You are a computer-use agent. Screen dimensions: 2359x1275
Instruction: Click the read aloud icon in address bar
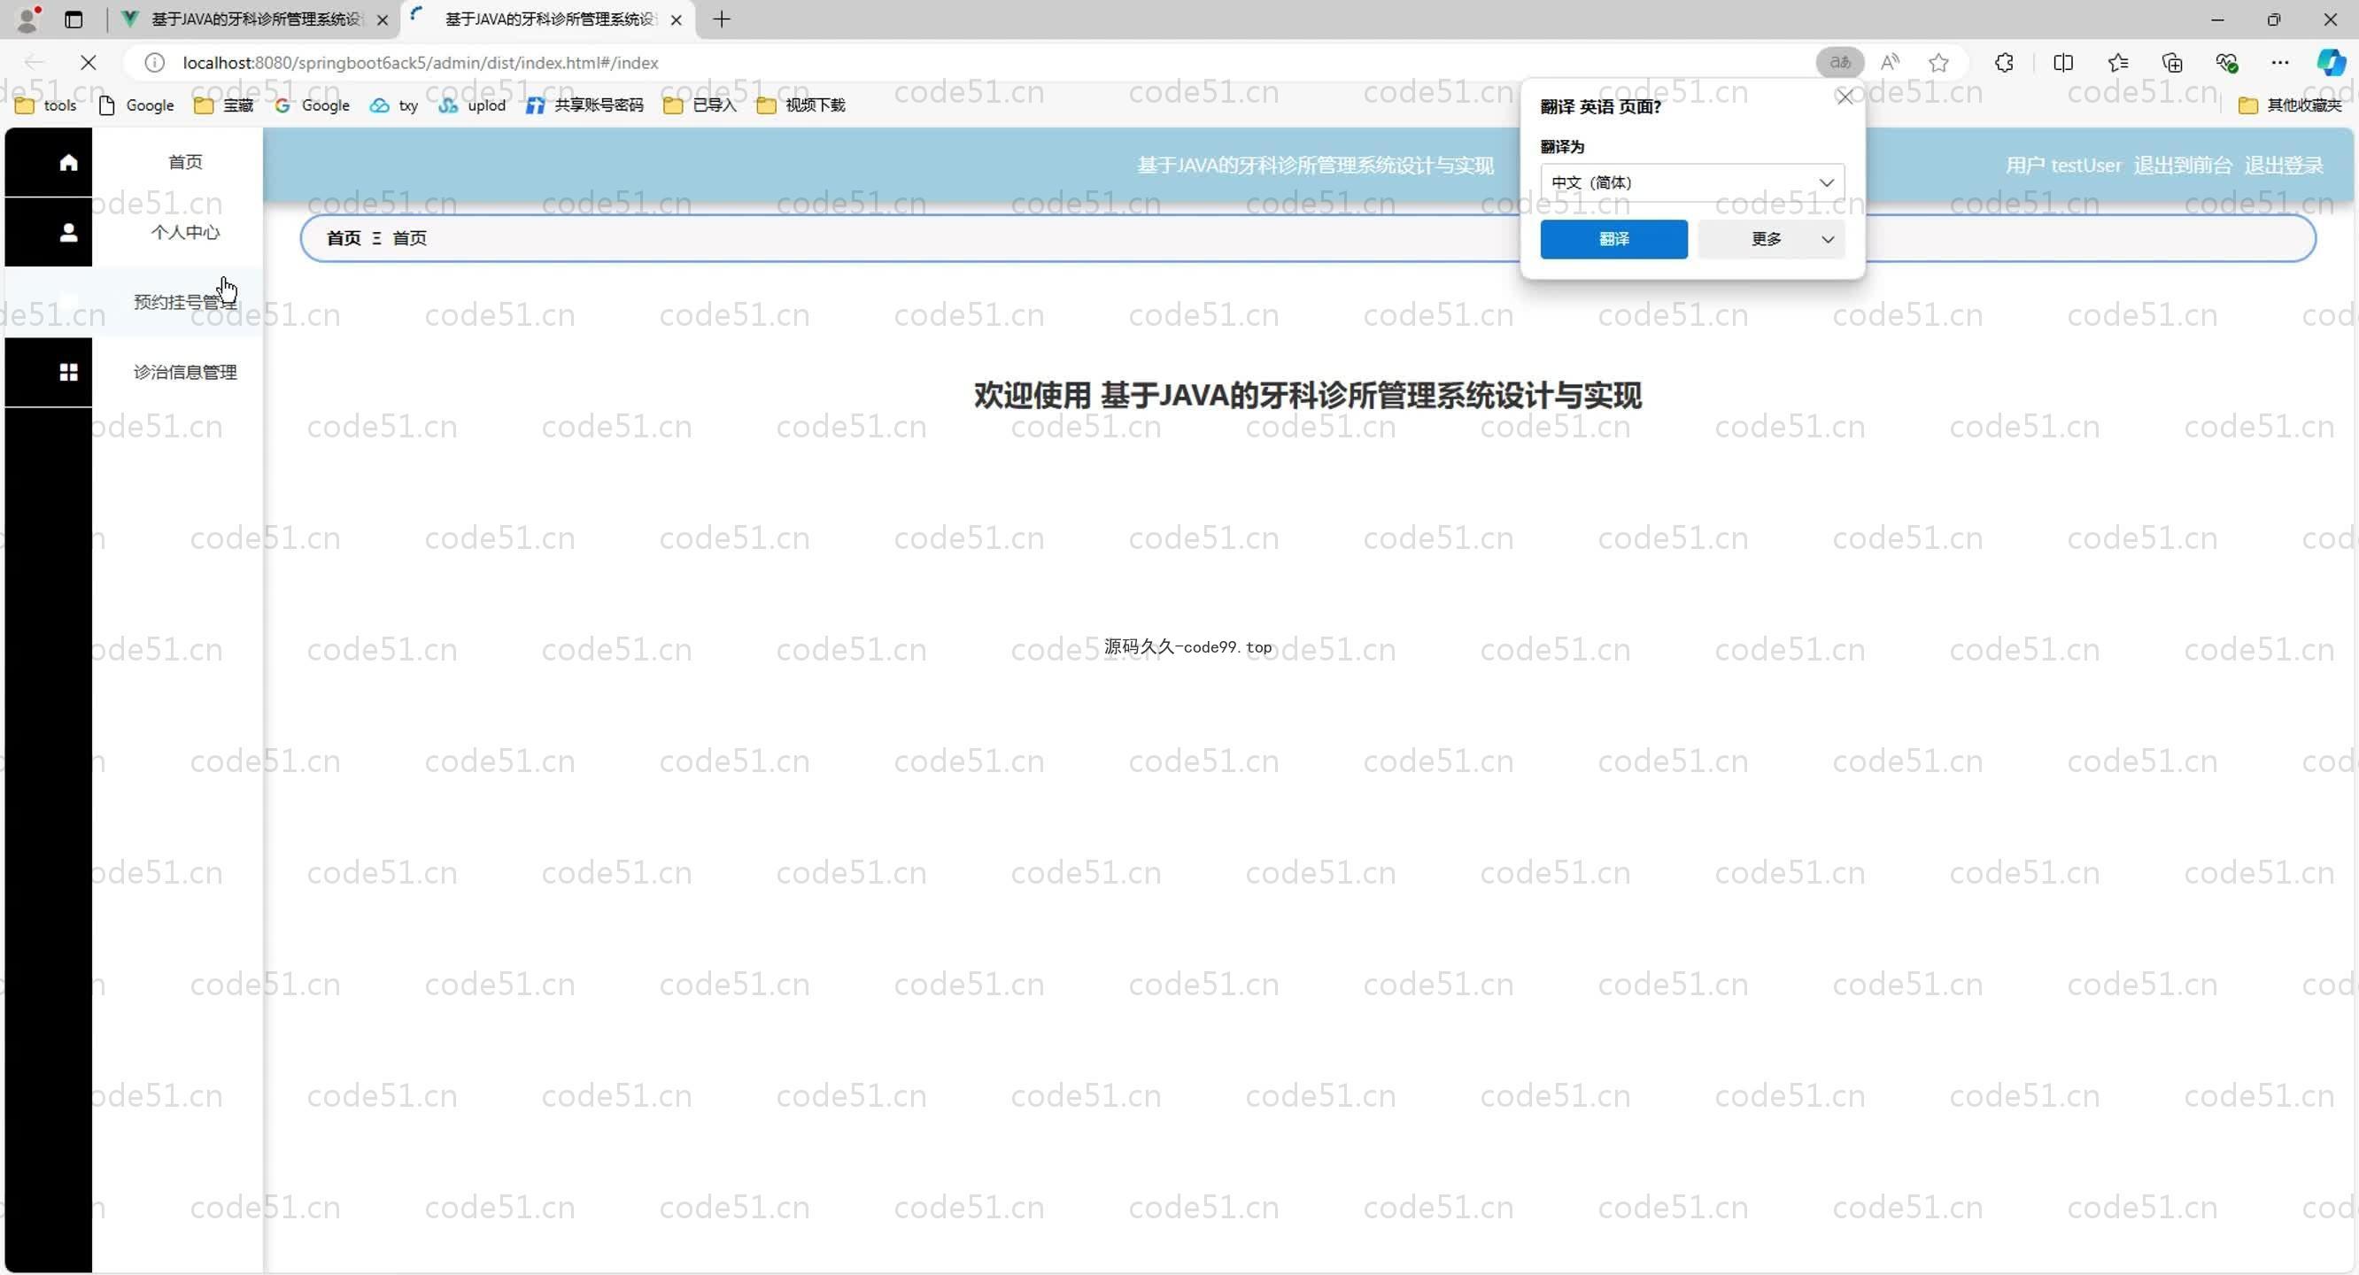click(1889, 62)
